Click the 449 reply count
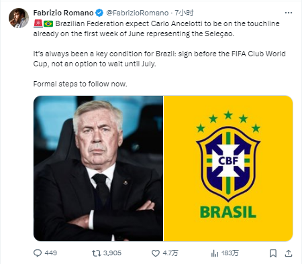Viewport: 302px width, 264px height. (x=51, y=253)
